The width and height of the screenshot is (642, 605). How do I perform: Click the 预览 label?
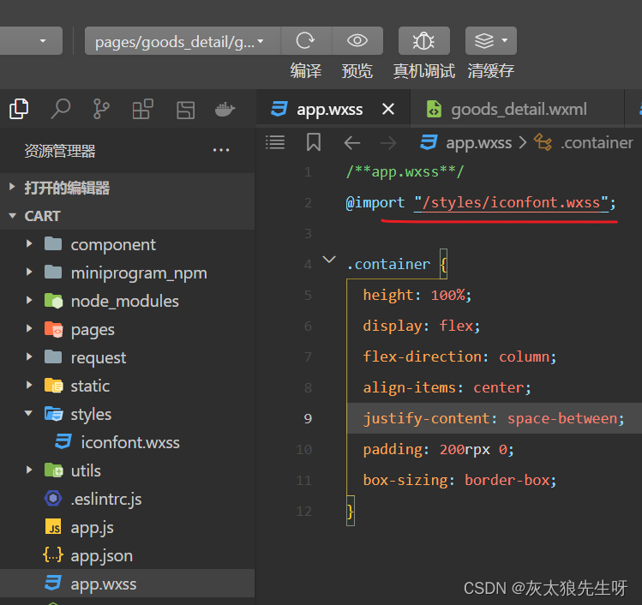tap(357, 71)
